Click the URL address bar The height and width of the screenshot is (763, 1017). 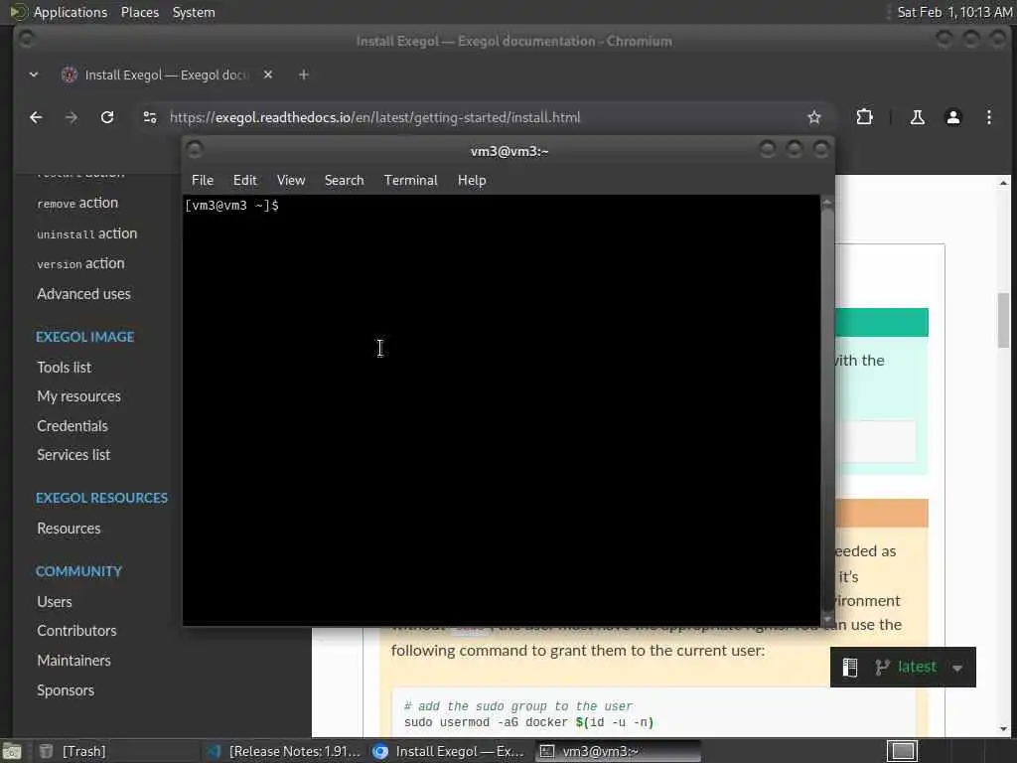(480, 117)
